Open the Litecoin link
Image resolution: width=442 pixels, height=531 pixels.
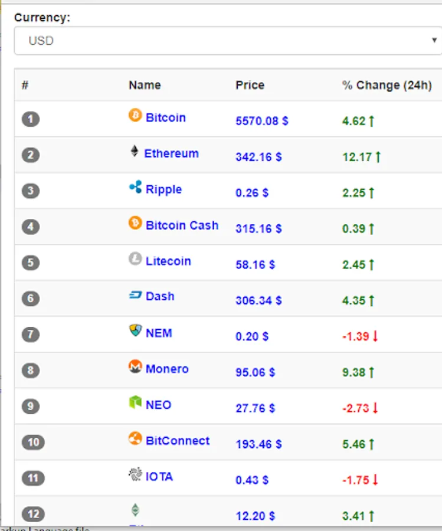(x=168, y=261)
